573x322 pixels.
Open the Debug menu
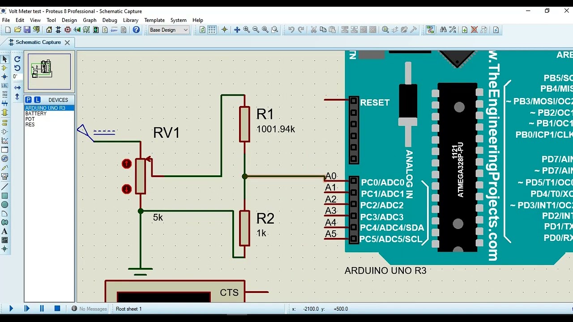(110, 20)
